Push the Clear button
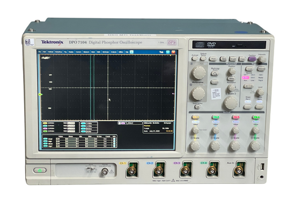 tap(242, 59)
